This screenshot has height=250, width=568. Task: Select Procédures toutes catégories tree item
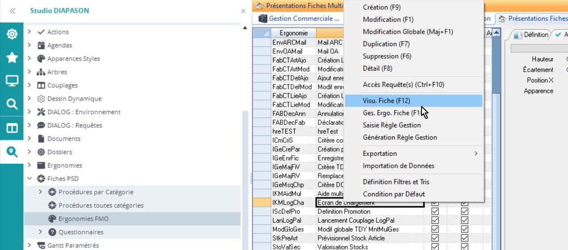click(x=101, y=206)
